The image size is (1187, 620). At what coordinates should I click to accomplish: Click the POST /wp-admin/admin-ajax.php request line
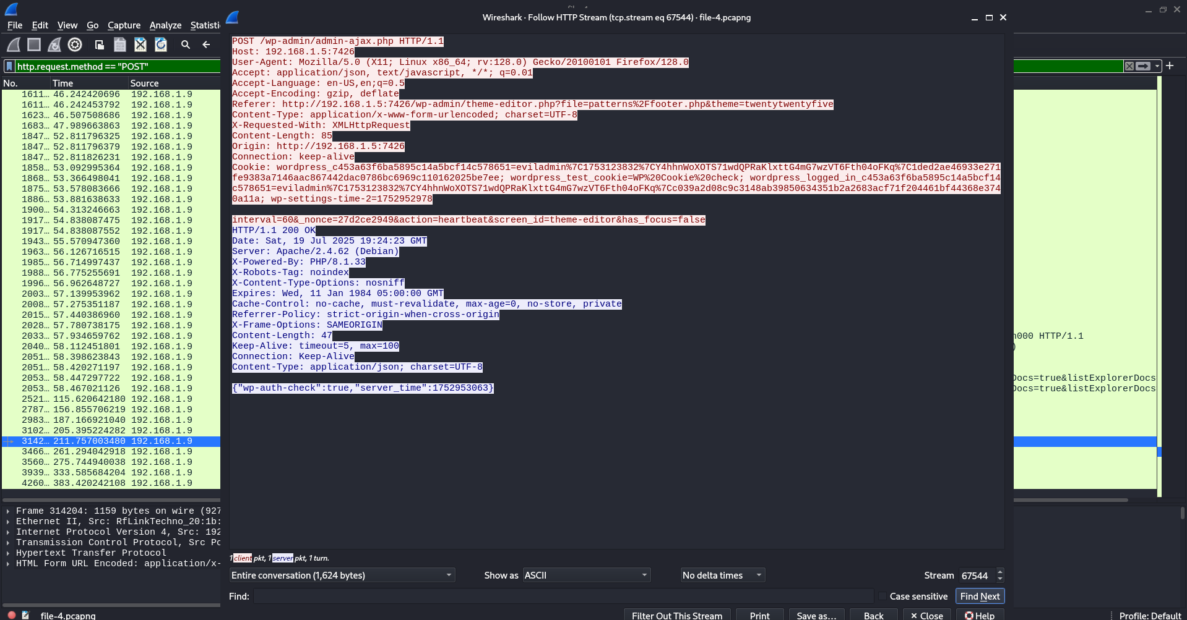tap(338, 41)
